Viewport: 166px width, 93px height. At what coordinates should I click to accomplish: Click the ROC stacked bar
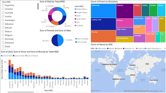[x=20, y=73]
